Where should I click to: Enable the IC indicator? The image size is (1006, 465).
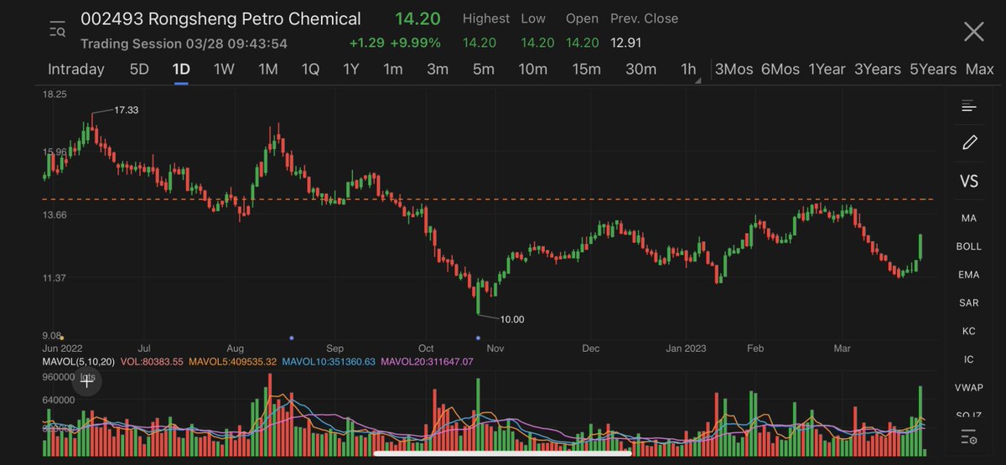click(x=969, y=359)
